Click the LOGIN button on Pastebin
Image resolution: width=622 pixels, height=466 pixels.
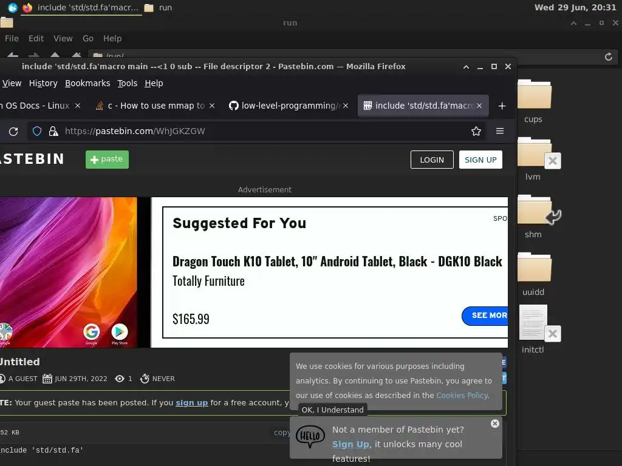click(x=432, y=160)
